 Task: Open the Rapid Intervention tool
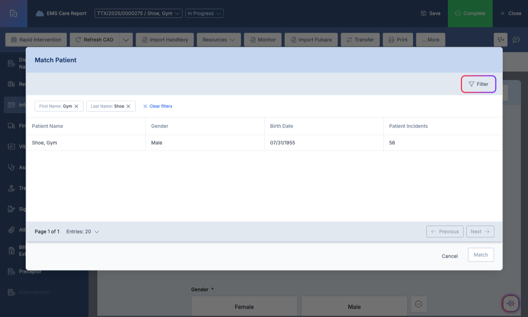[36, 40]
